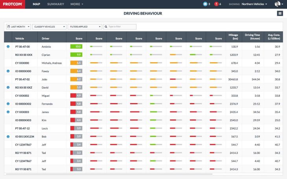Open the Classify Vehicles dropdown

point(49,27)
